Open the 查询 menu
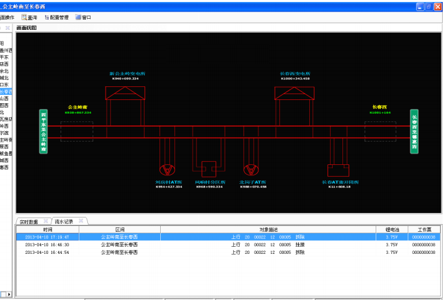The width and height of the screenshot is (444, 300). coord(29,18)
